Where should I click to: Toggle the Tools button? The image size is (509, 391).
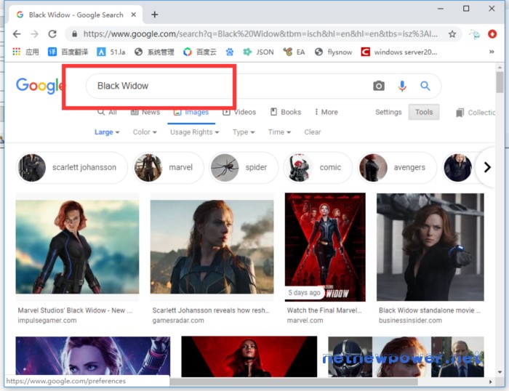424,112
